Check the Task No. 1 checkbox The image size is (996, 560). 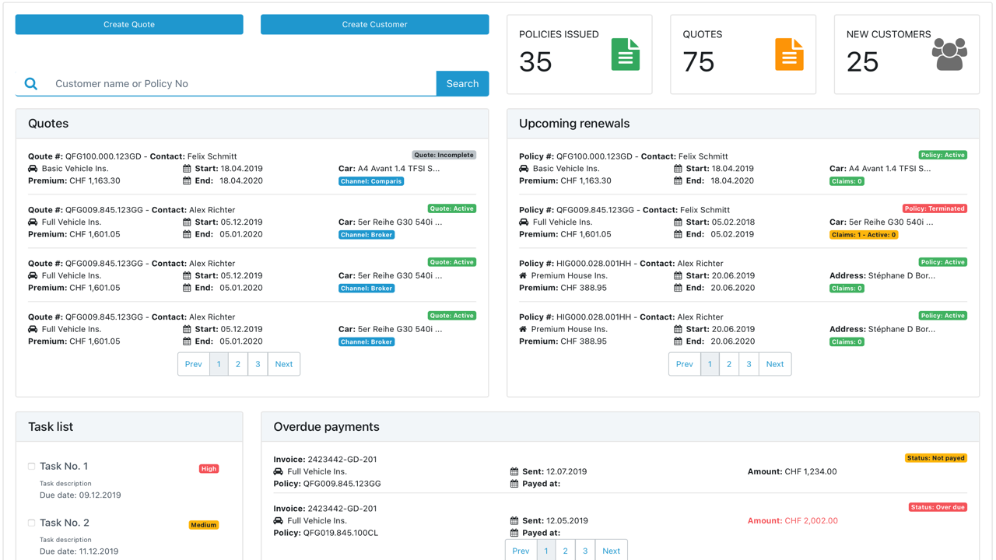click(32, 466)
